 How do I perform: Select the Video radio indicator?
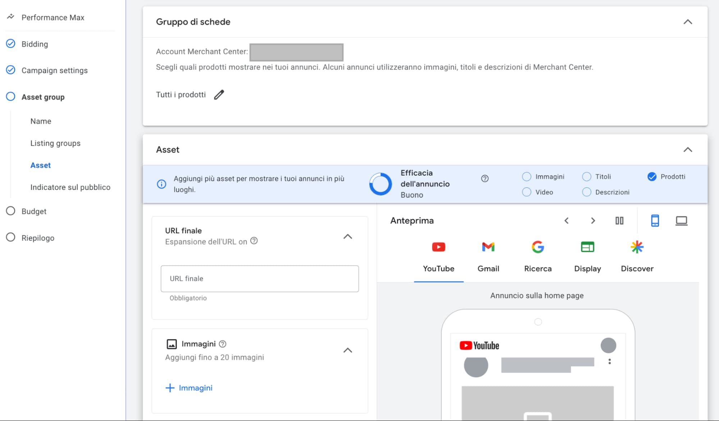(527, 192)
